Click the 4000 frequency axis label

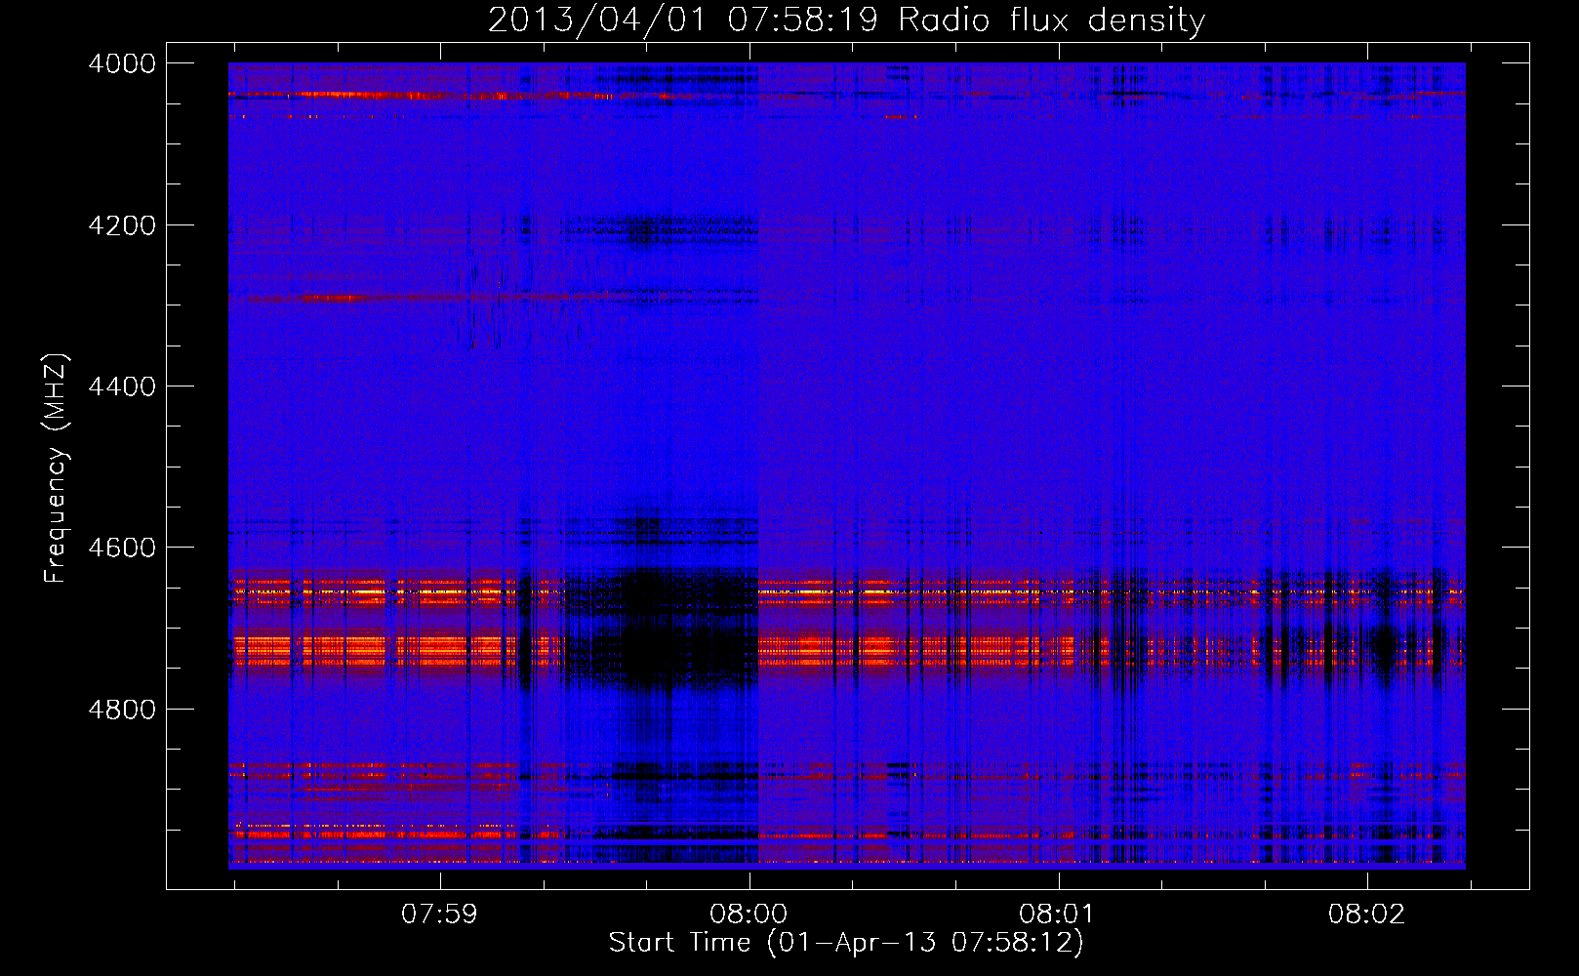tap(122, 63)
